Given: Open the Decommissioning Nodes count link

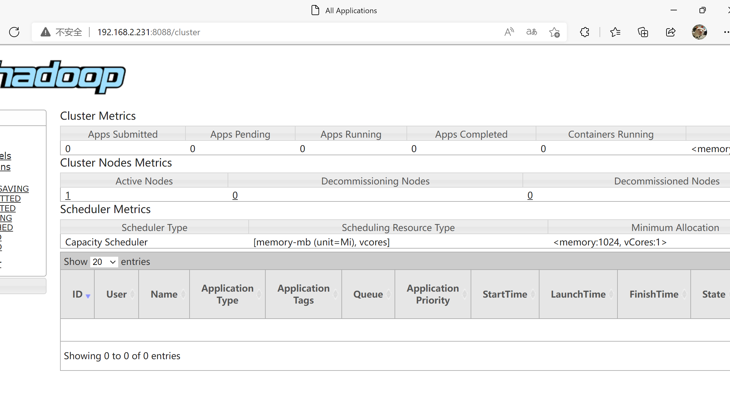Looking at the screenshot, I should [x=235, y=195].
